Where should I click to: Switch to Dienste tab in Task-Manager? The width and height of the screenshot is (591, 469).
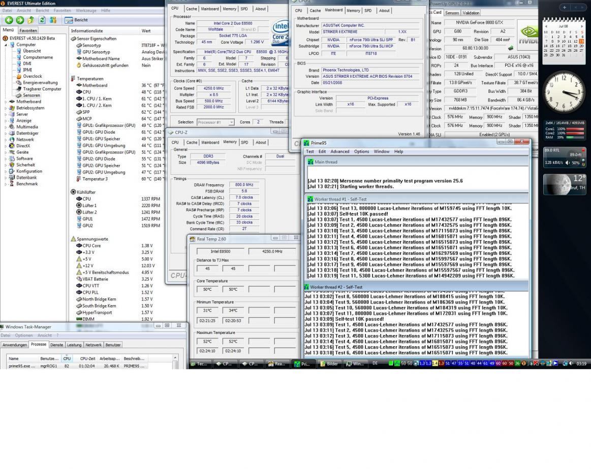[56, 345]
